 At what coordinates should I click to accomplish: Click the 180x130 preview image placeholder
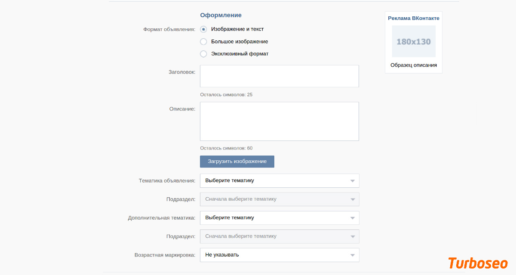point(414,41)
